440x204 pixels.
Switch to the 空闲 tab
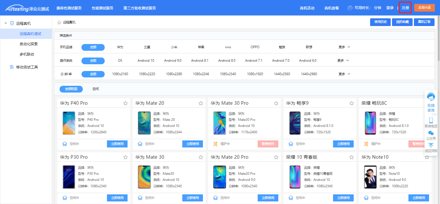(96, 89)
